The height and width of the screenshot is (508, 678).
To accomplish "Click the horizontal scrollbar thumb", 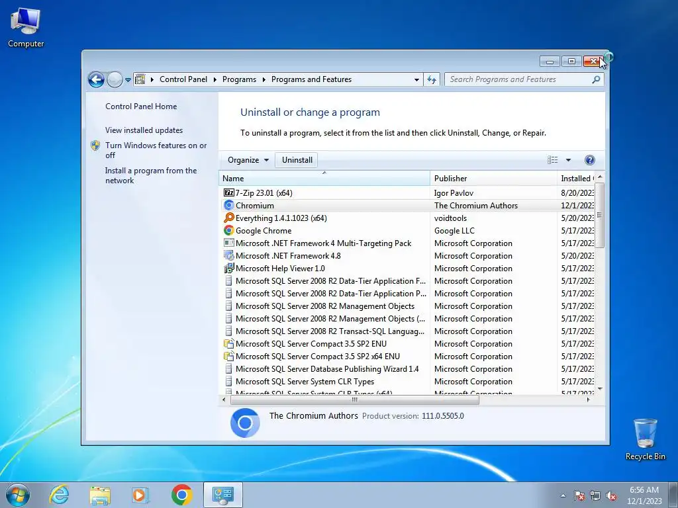I will (355, 400).
